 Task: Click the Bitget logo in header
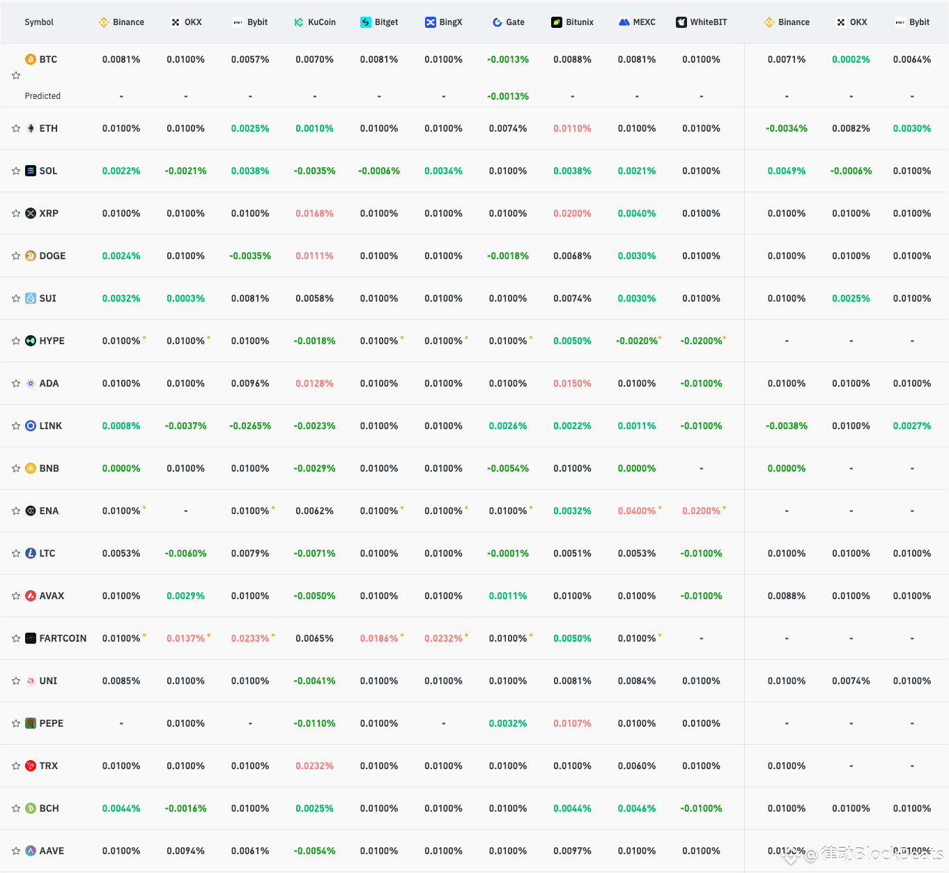366,22
